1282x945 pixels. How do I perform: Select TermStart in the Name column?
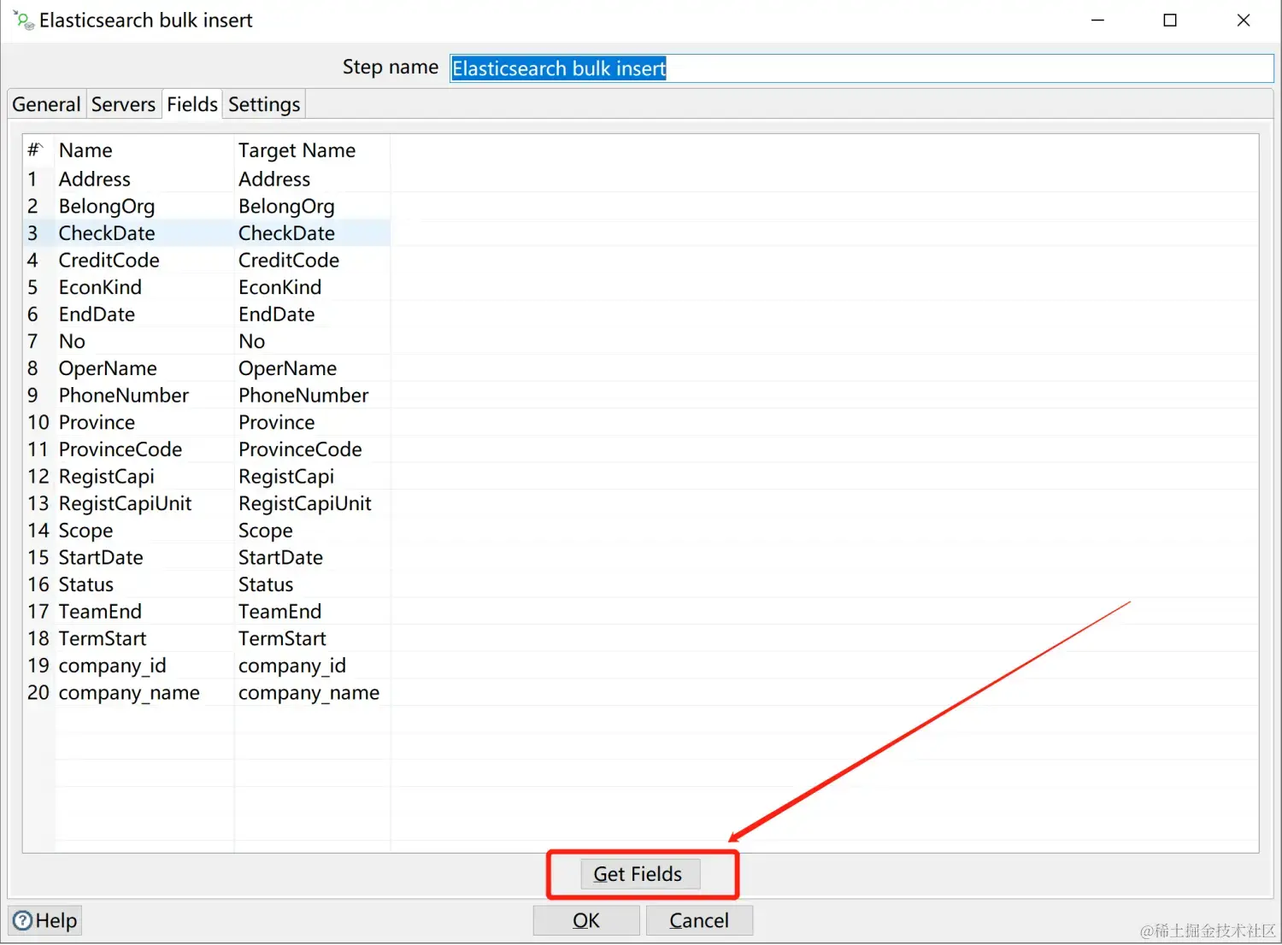pos(144,639)
